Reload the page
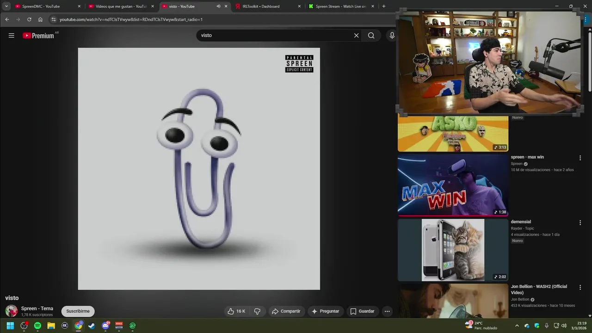The image size is (592, 333). click(x=29, y=19)
